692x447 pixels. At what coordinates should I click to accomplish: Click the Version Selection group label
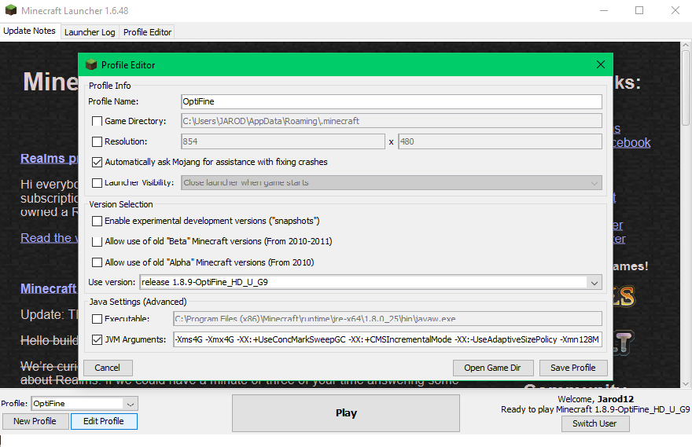(121, 204)
